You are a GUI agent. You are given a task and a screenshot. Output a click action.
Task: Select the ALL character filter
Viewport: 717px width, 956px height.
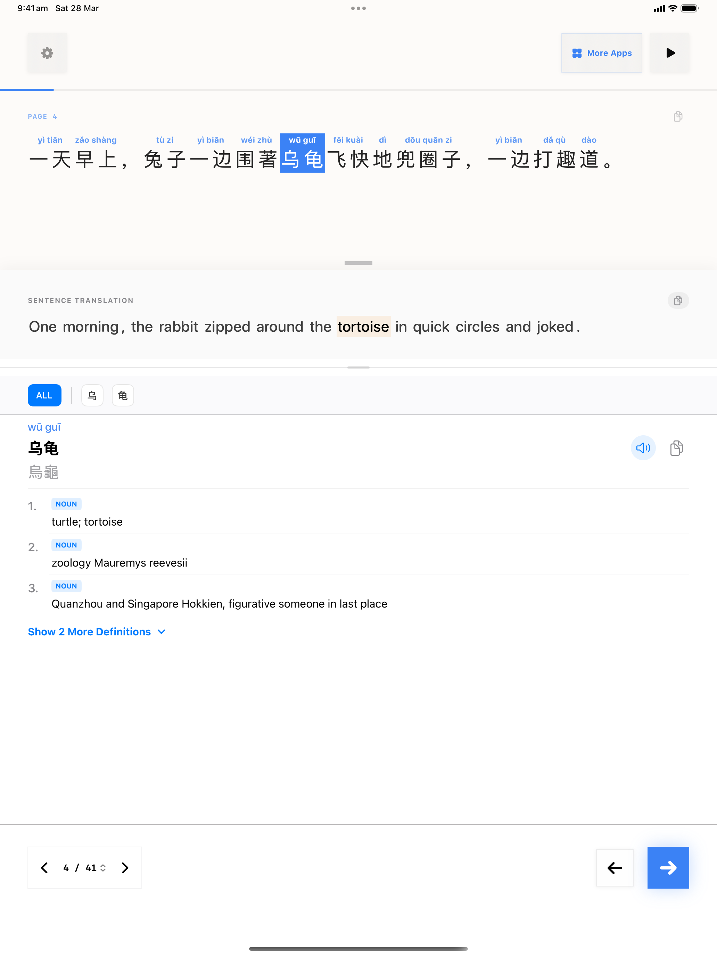click(44, 395)
